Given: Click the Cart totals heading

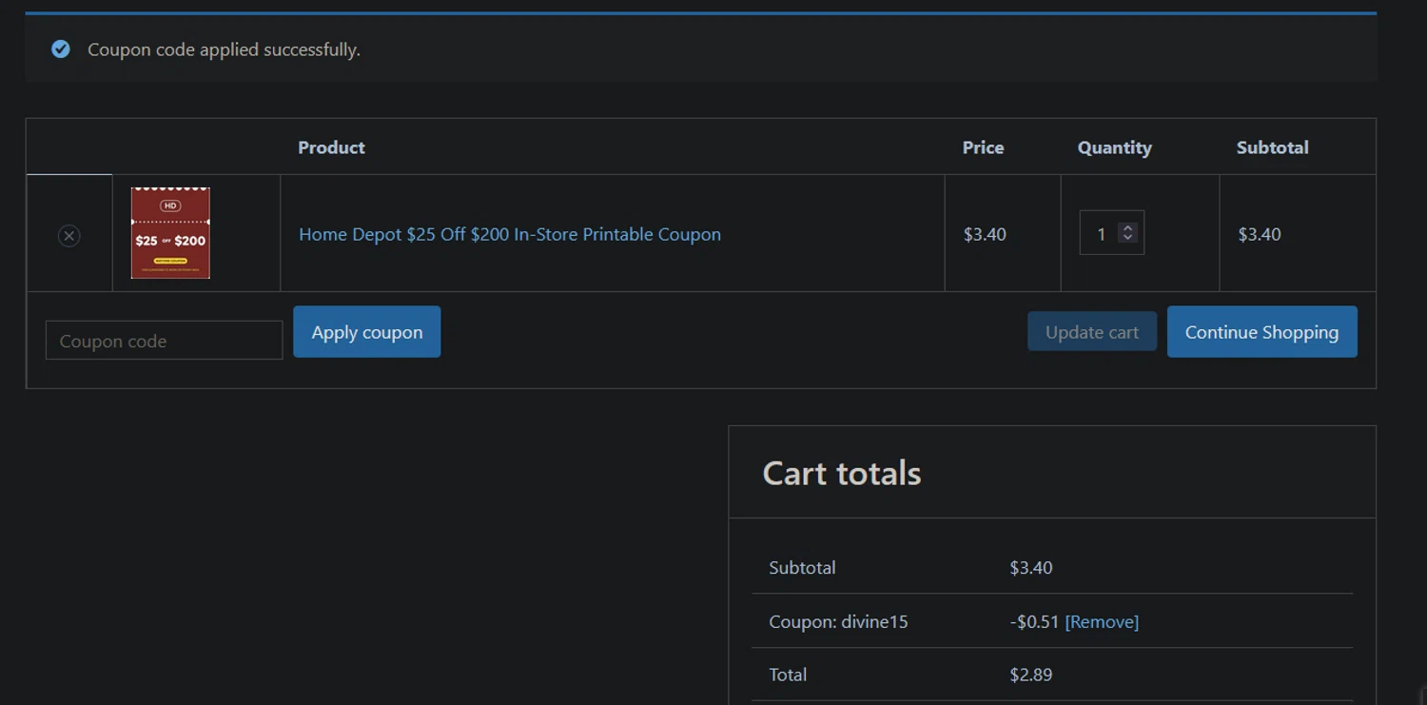Looking at the screenshot, I should click(842, 473).
